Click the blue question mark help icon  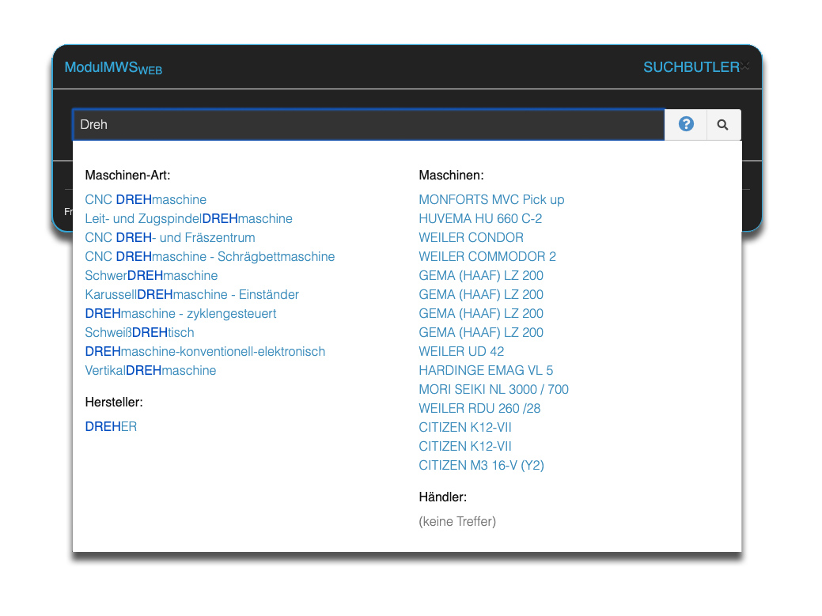click(x=686, y=124)
